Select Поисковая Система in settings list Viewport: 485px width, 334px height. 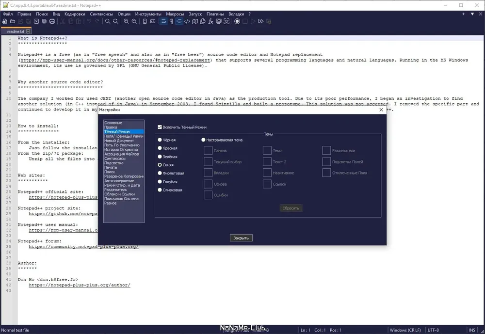coord(124,199)
